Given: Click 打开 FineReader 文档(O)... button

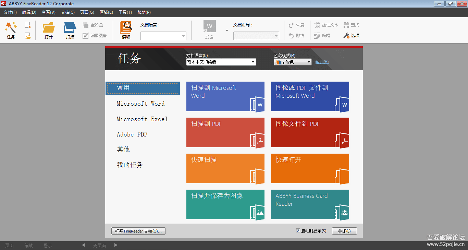Looking at the screenshot, I should pos(138,231).
